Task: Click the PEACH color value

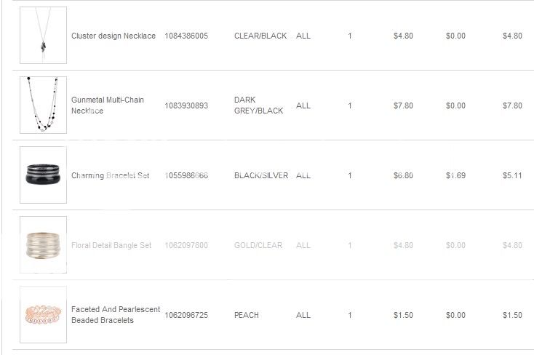Action: 247,315
